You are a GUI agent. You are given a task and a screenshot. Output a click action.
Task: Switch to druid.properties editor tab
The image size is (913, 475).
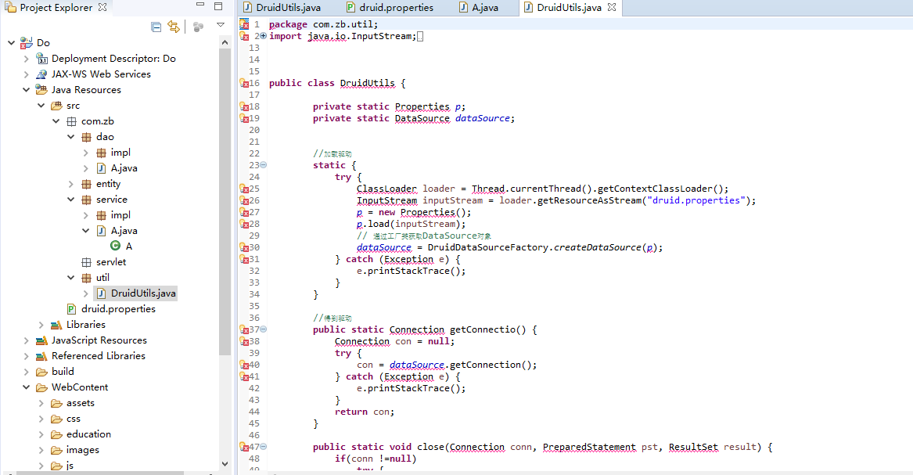click(390, 8)
